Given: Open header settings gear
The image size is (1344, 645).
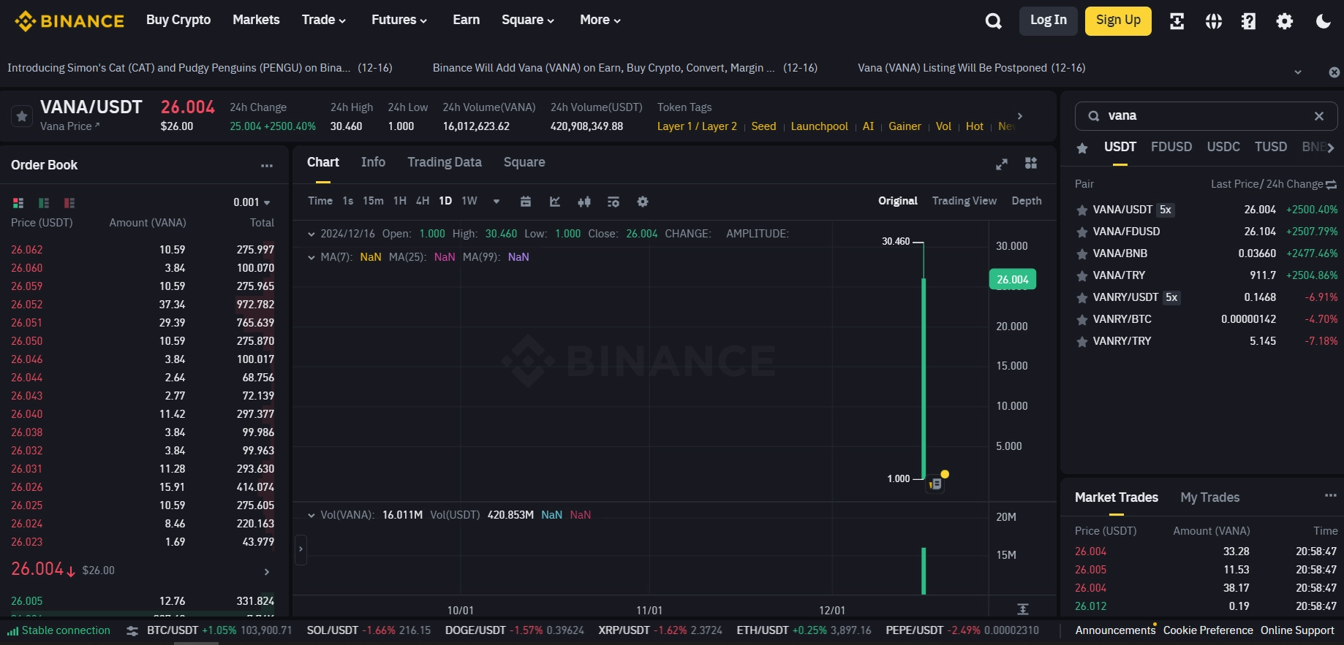Looking at the screenshot, I should (x=1285, y=21).
